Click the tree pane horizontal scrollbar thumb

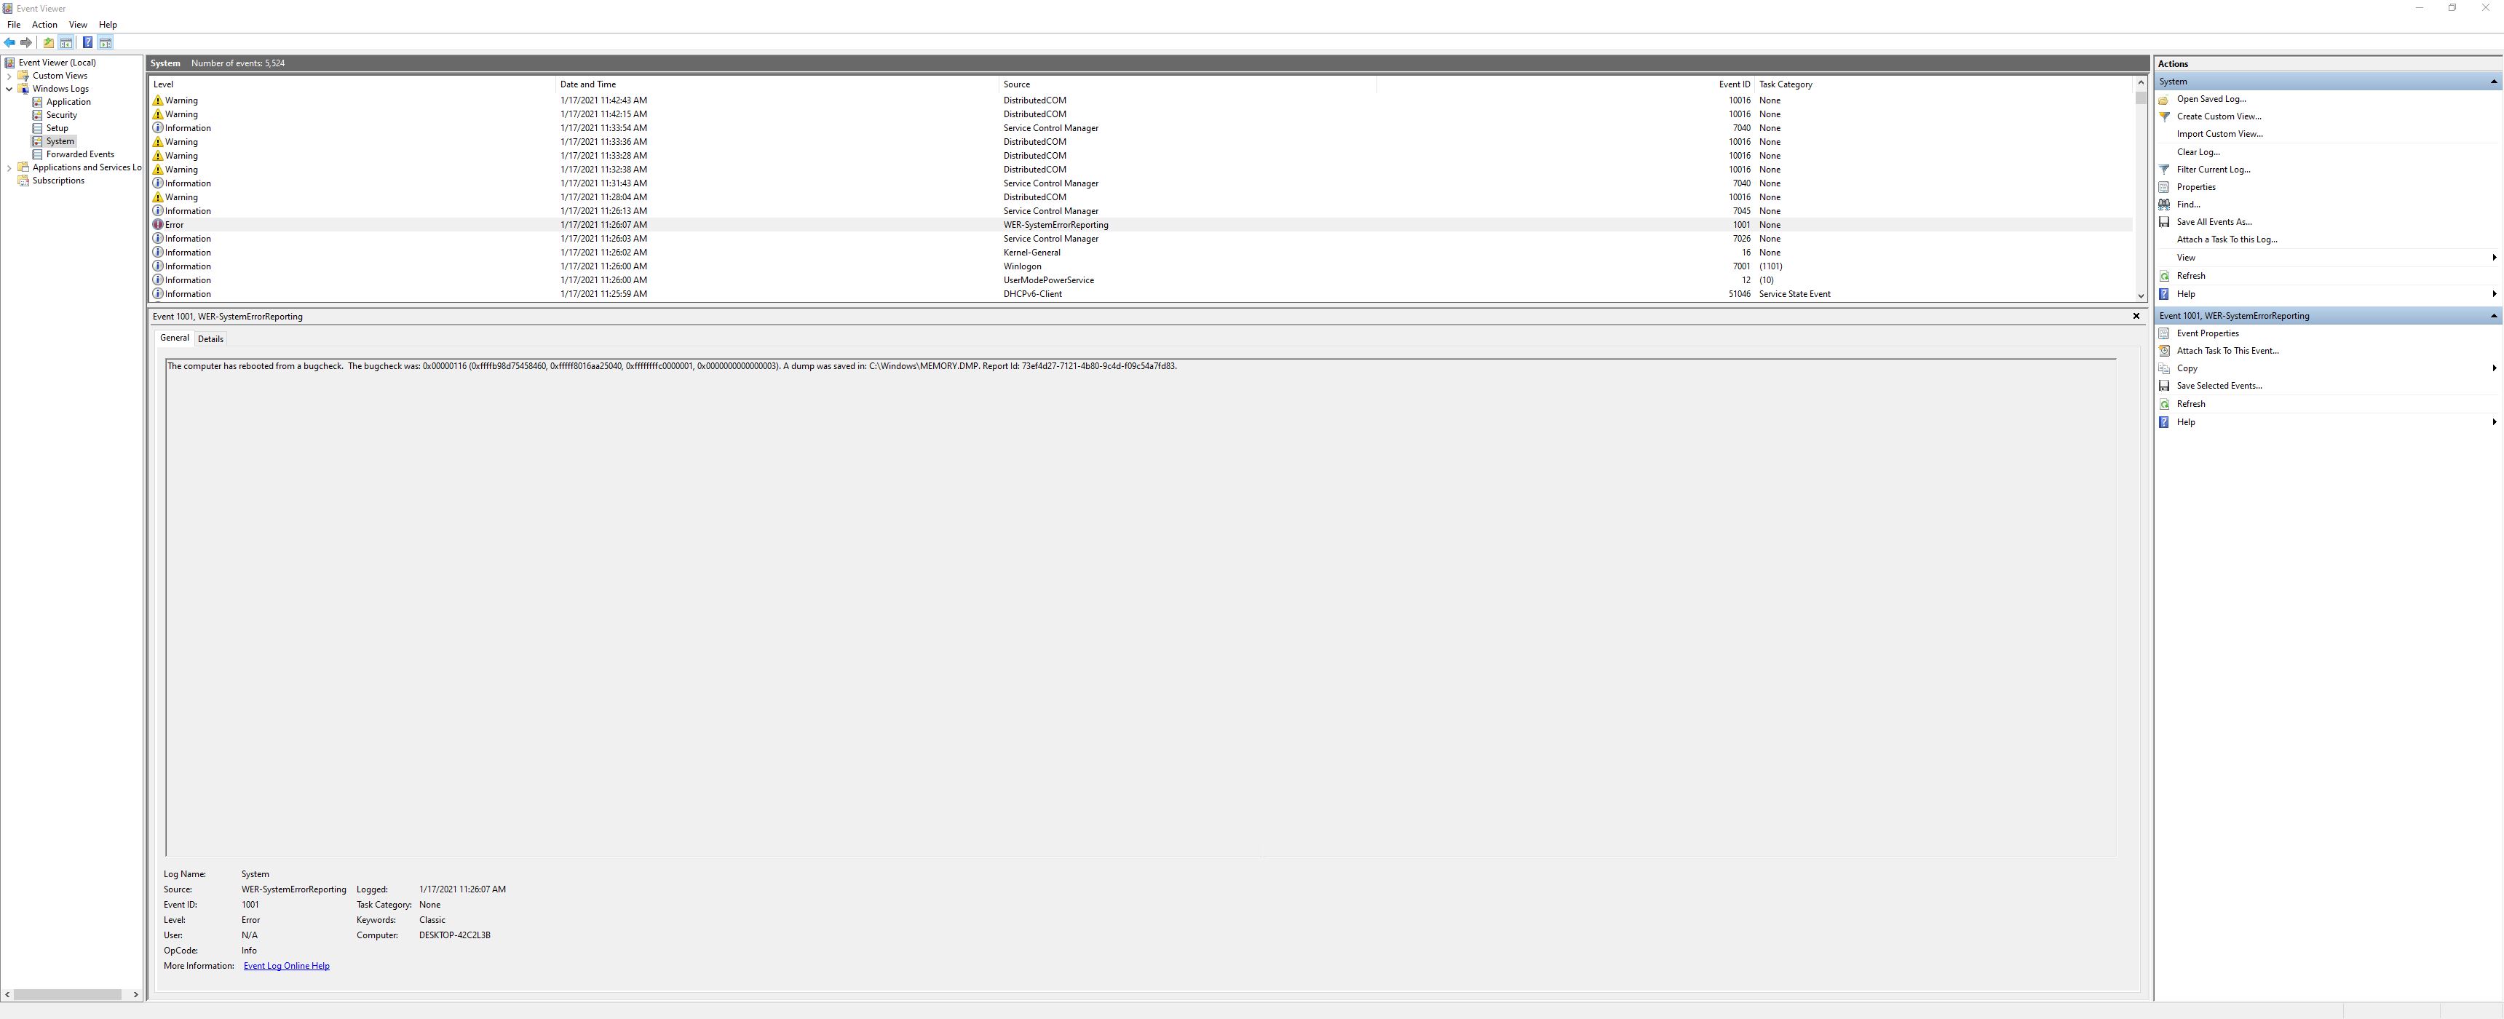[68, 994]
